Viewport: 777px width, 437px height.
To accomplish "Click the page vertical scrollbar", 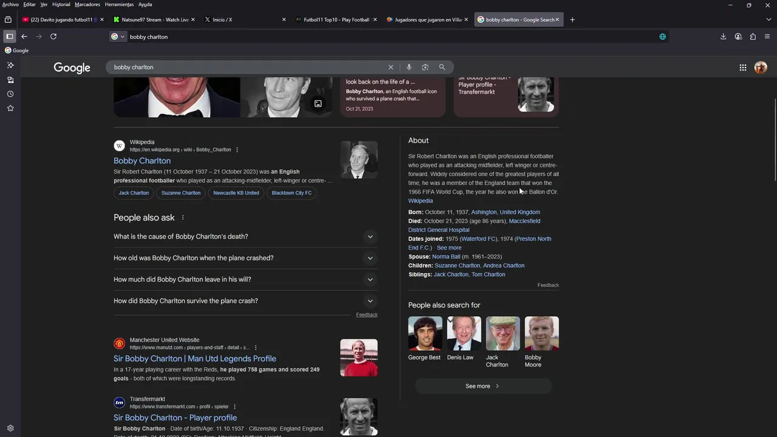I will [775, 139].
